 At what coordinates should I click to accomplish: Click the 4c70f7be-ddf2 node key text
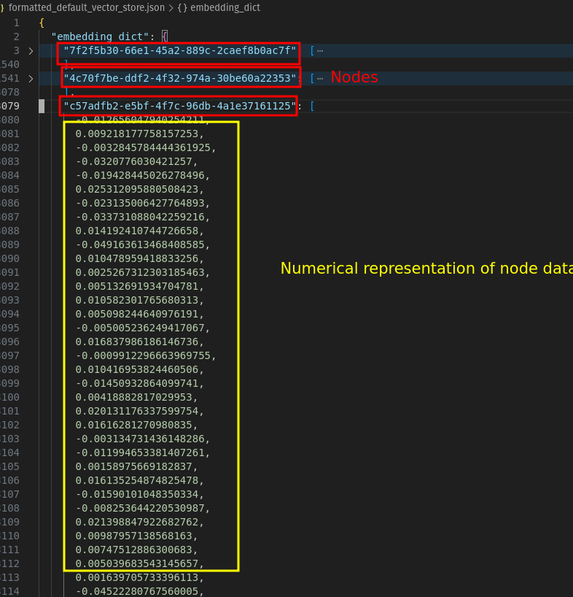179,78
